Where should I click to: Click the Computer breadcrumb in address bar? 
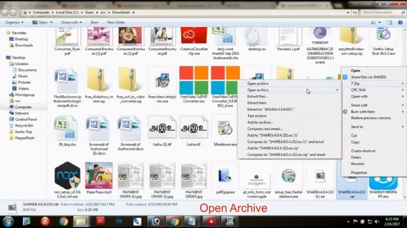click(x=41, y=13)
